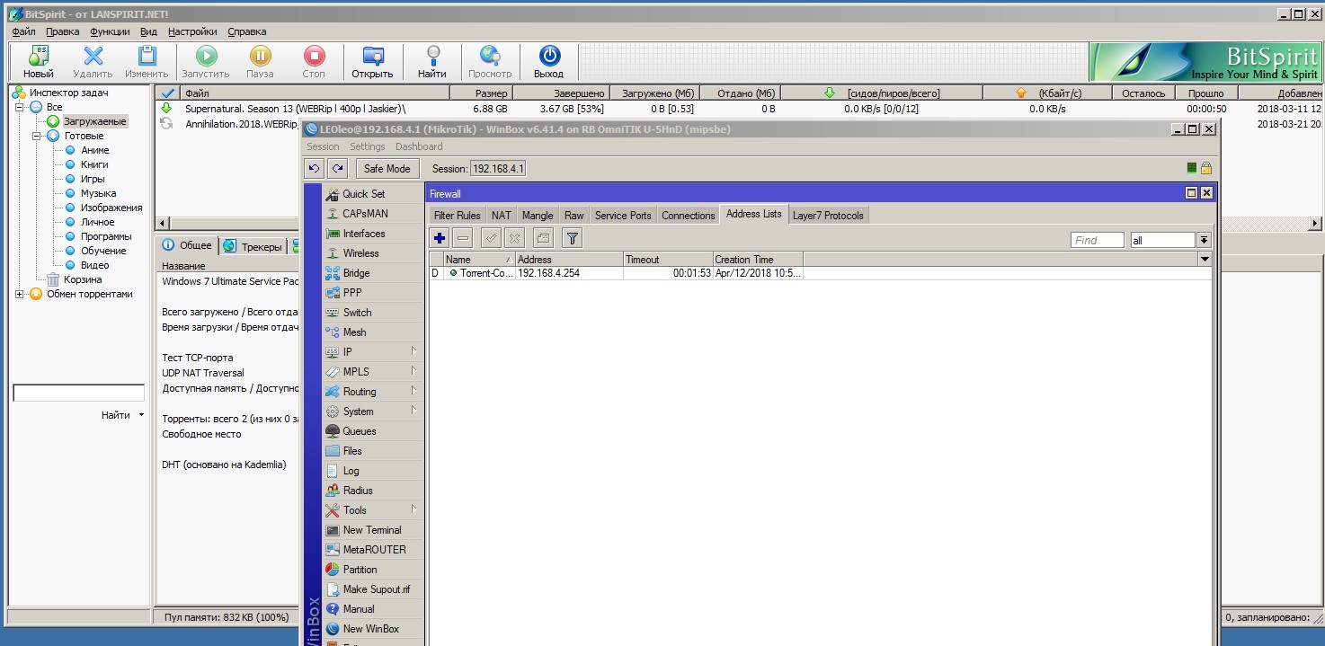This screenshot has width=1325, height=646.
Task: Sort Address Lists by Timeout column
Action: click(x=668, y=259)
